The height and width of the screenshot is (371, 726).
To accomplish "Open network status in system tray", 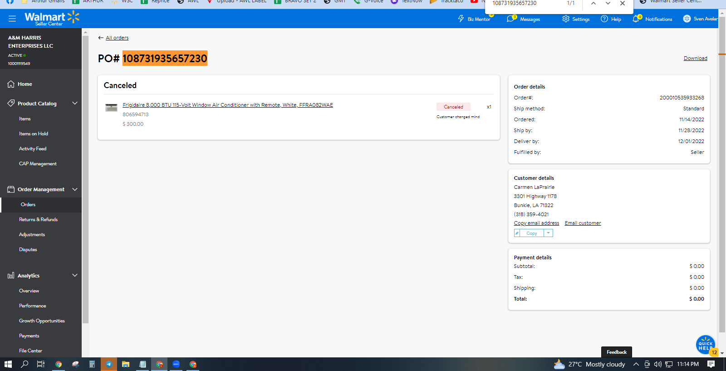I will 669,364.
